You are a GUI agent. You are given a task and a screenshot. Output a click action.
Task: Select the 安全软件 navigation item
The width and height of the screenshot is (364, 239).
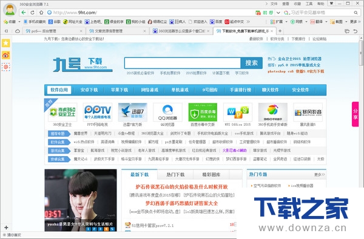tap(300, 90)
